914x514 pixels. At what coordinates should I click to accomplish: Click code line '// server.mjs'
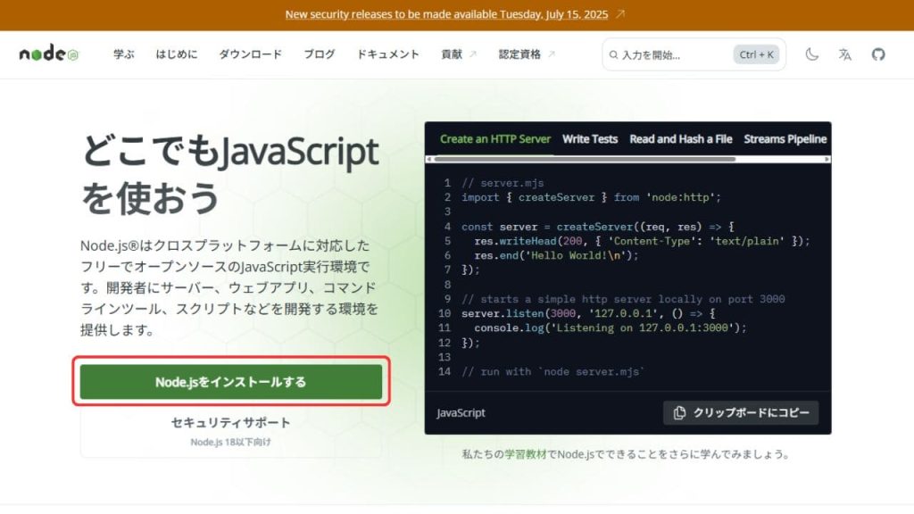pos(503,183)
